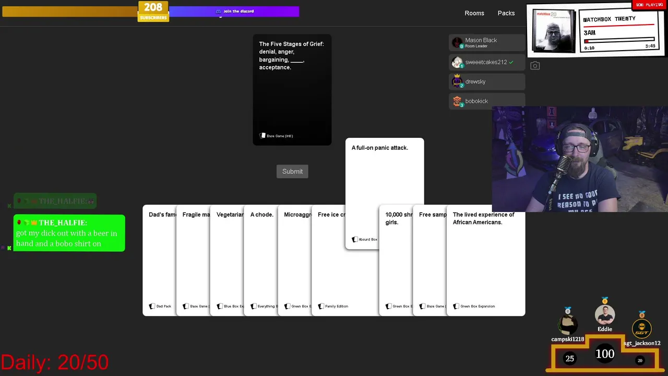This screenshot has height=376, width=668.
Task: Click the Discord logo in the purple banner
Action: pyautogui.click(x=218, y=11)
